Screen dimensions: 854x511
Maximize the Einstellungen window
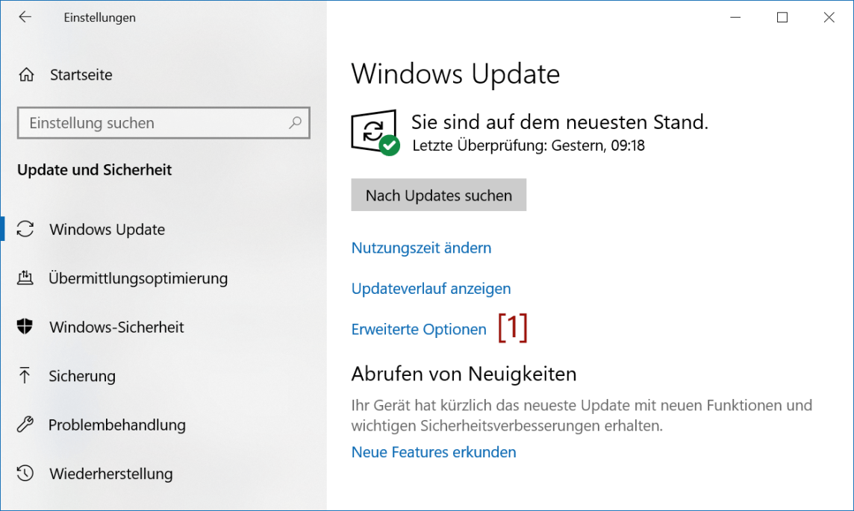(x=782, y=17)
